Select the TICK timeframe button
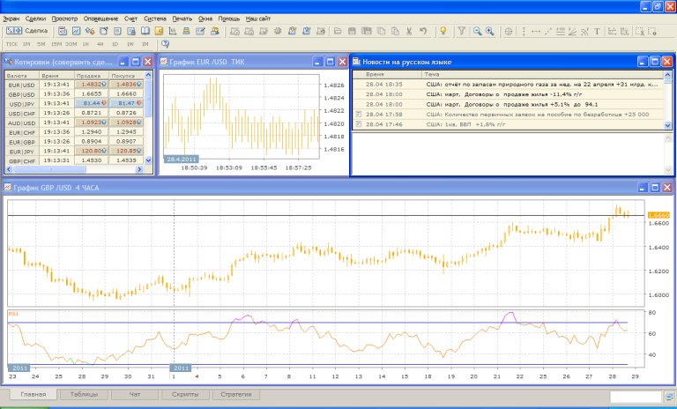The image size is (677, 409). tap(12, 43)
